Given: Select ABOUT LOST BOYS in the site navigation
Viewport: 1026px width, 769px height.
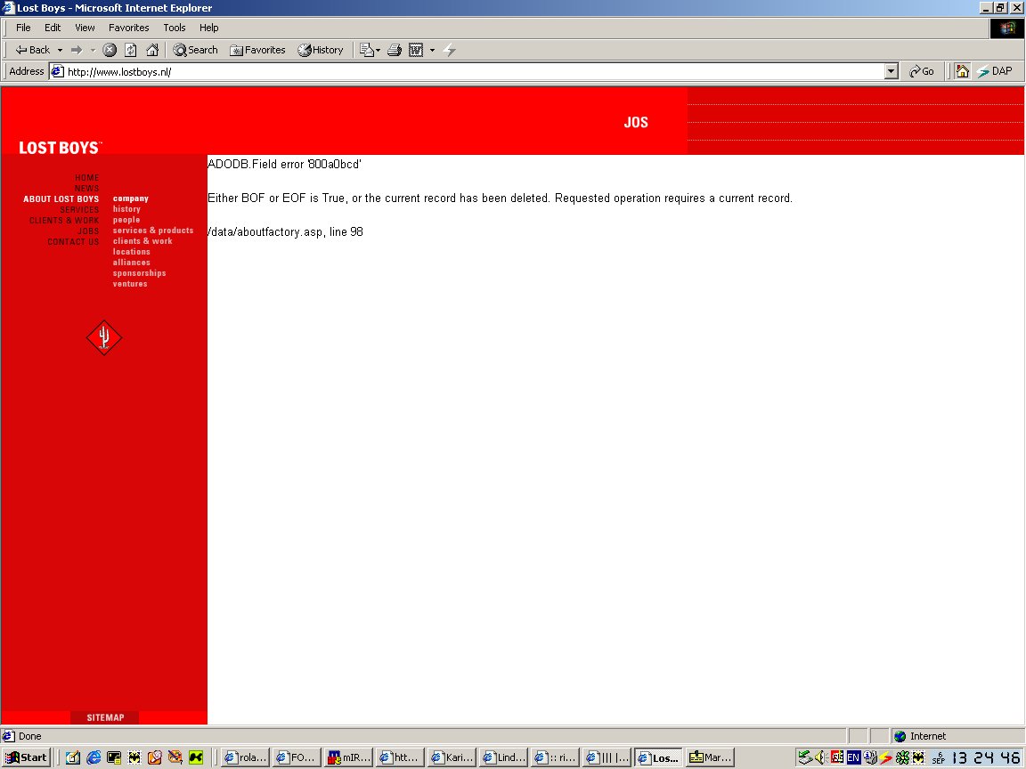Looking at the screenshot, I should coord(61,198).
